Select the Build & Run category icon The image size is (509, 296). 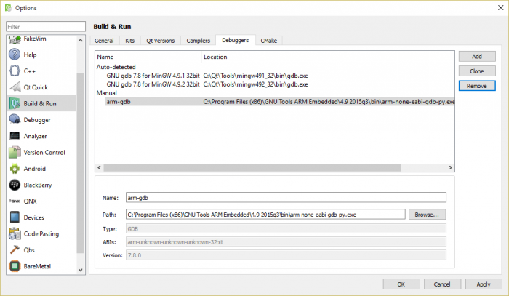click(x=15, y=103)
